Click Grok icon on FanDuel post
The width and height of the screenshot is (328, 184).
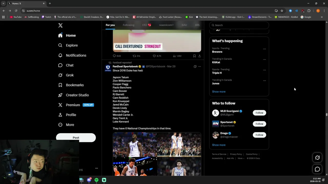[195, 66]
